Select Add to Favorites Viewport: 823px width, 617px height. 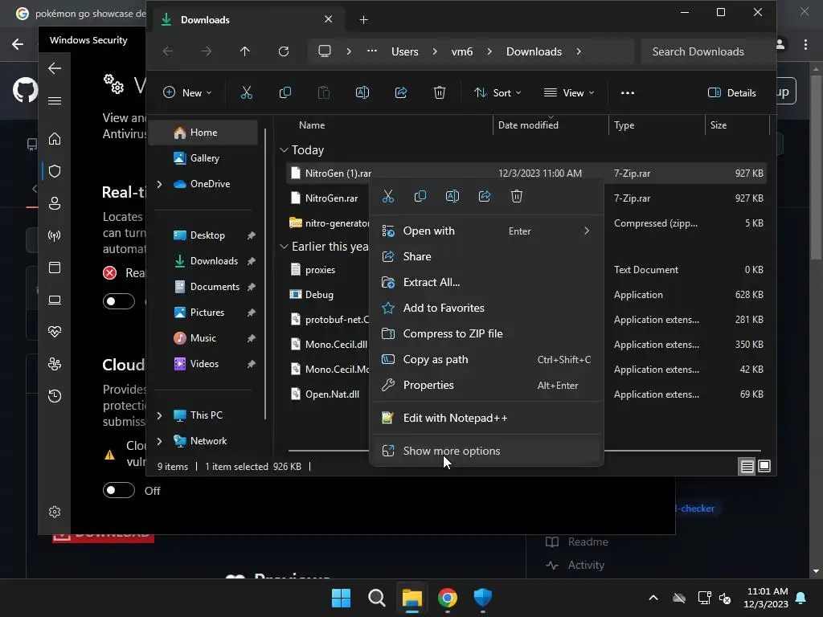coord(486,308)
